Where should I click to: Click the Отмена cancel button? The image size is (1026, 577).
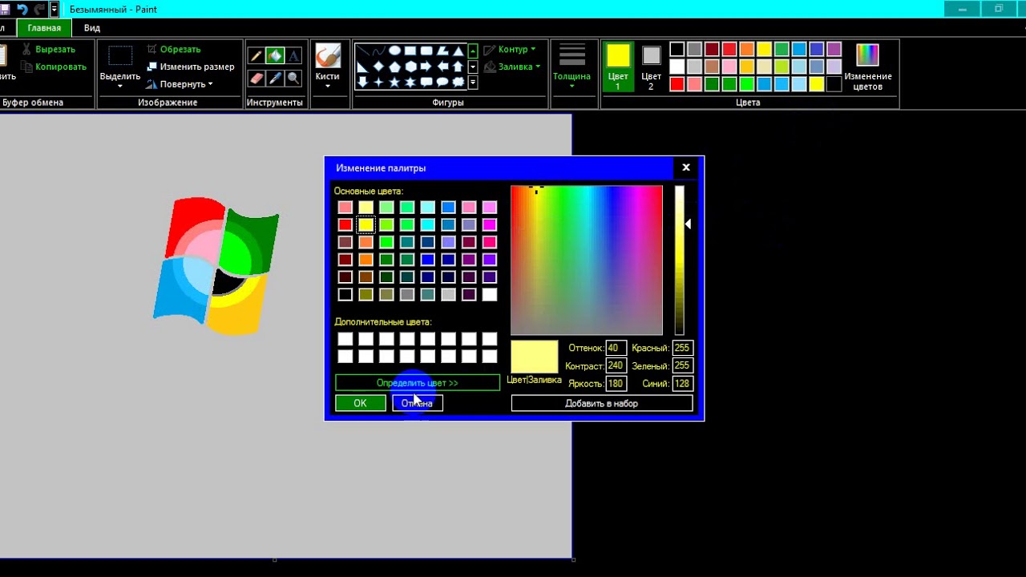coord(417,403)
